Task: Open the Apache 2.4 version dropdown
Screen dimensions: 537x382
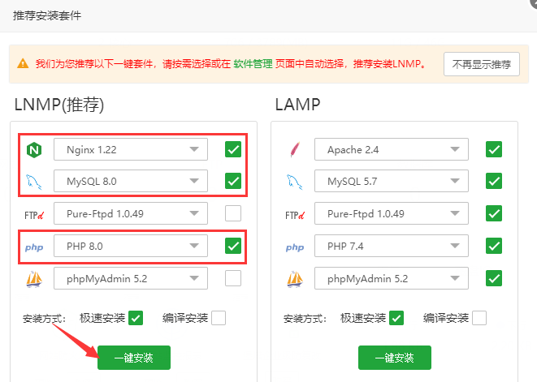Action: tap(392, 149)
